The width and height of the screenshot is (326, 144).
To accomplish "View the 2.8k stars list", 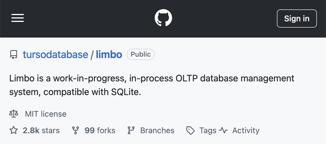I will 41,130.
